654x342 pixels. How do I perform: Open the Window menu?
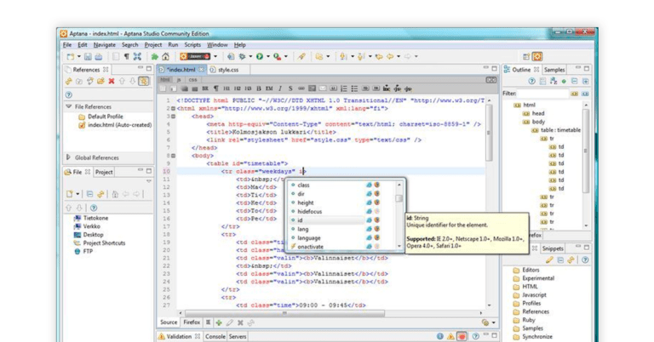click(217, 45)
